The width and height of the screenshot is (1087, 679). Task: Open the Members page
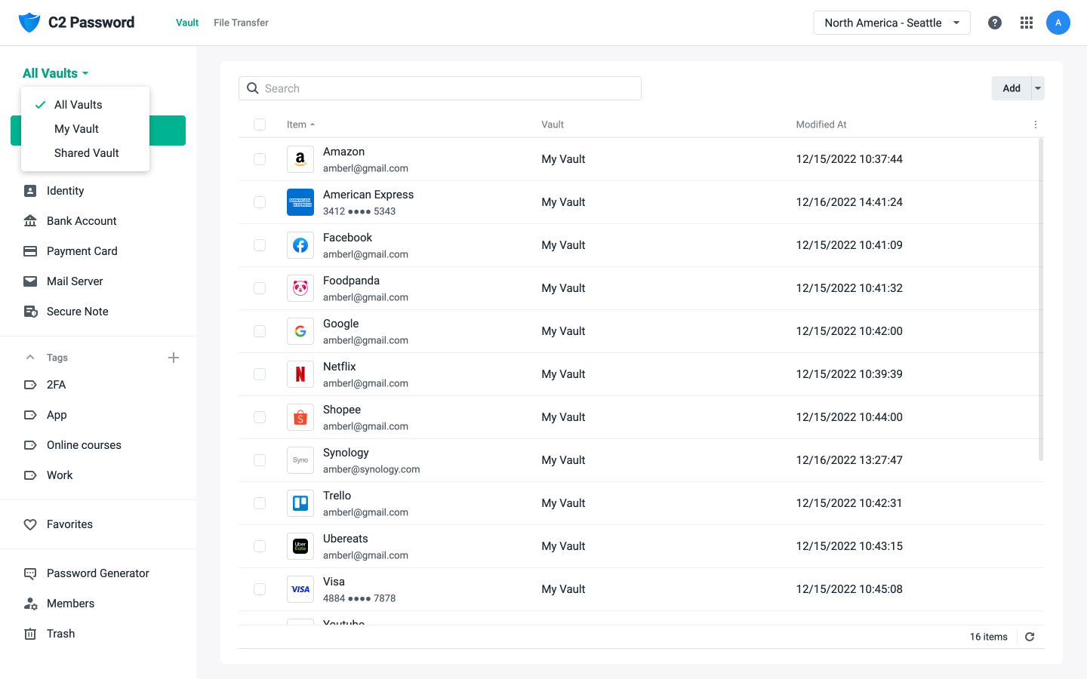pyautogui.click(x=70, y=604)
